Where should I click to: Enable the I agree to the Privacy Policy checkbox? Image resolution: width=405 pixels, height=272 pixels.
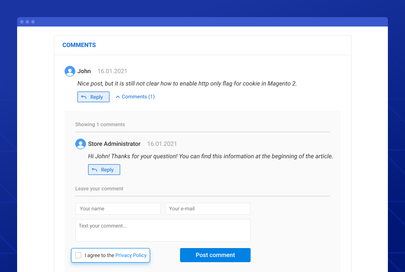click(78, 255)
